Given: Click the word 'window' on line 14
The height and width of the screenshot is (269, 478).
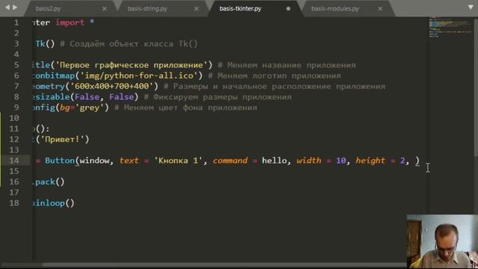Looking at the screenshot, I should 95,161.
